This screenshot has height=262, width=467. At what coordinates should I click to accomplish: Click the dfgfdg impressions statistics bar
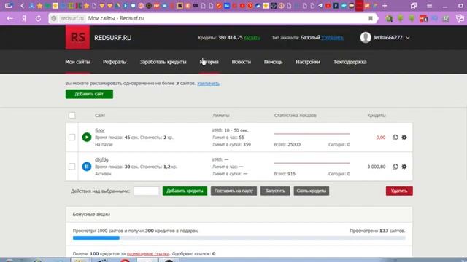[312, 163]
